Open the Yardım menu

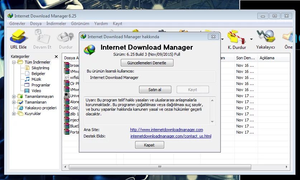point(101,24)
